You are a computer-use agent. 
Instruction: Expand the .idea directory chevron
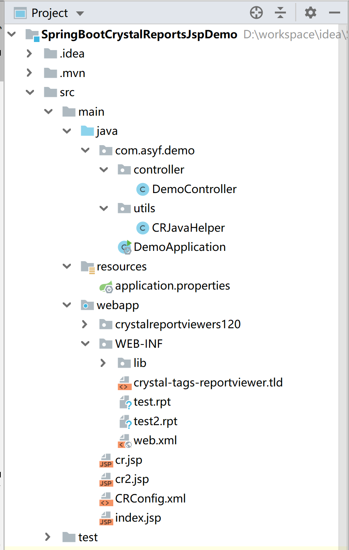[x=30, y=53]
